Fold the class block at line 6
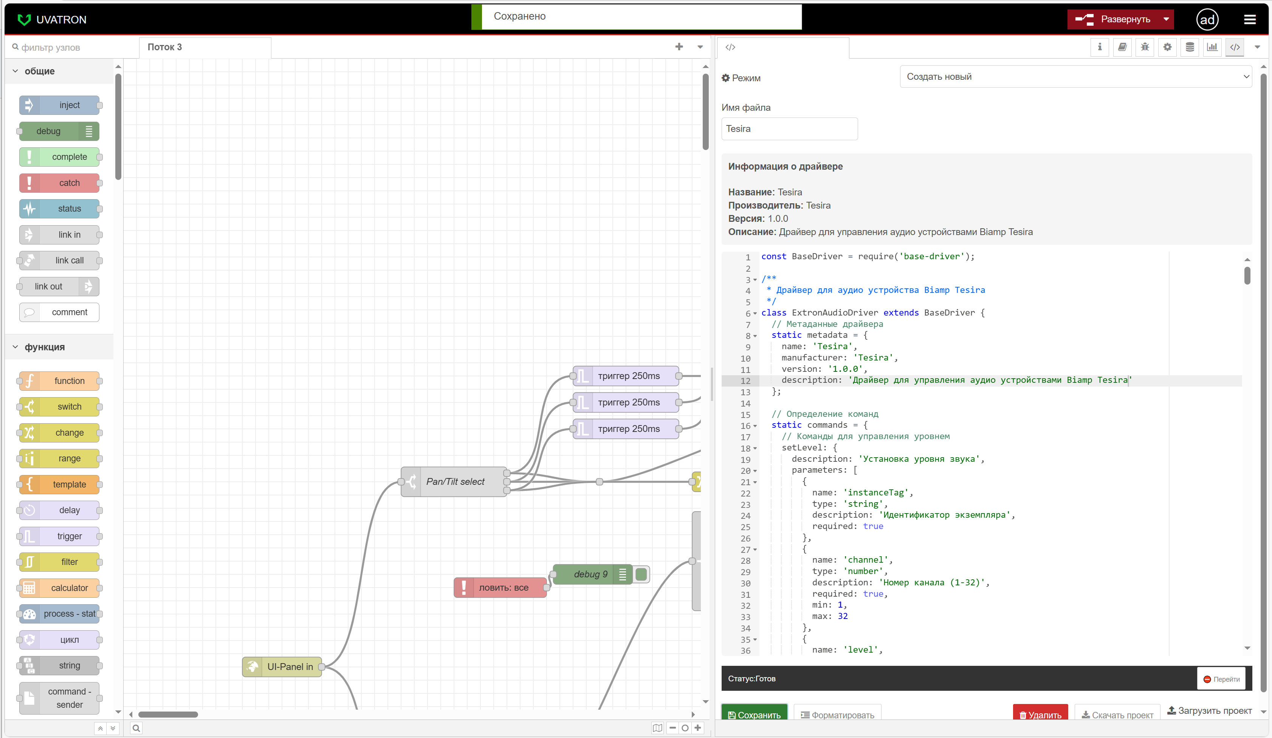Viewport: 1272px width, 738px height. point(755,313)
